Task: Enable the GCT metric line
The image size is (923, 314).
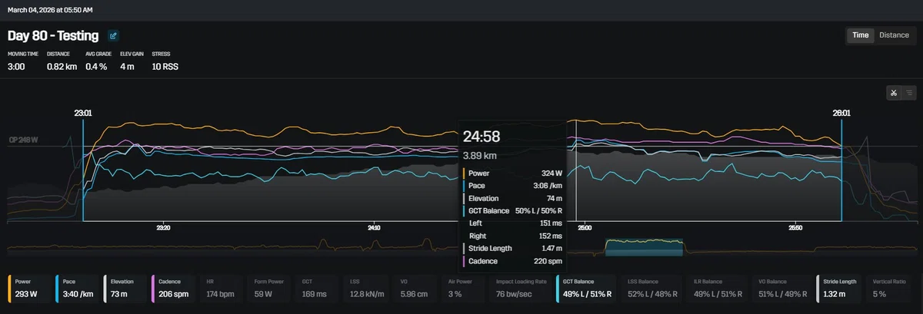Action: click(317, 288)
